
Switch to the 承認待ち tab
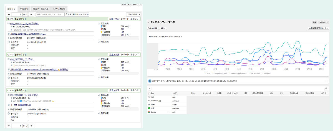tap(24, 9)
